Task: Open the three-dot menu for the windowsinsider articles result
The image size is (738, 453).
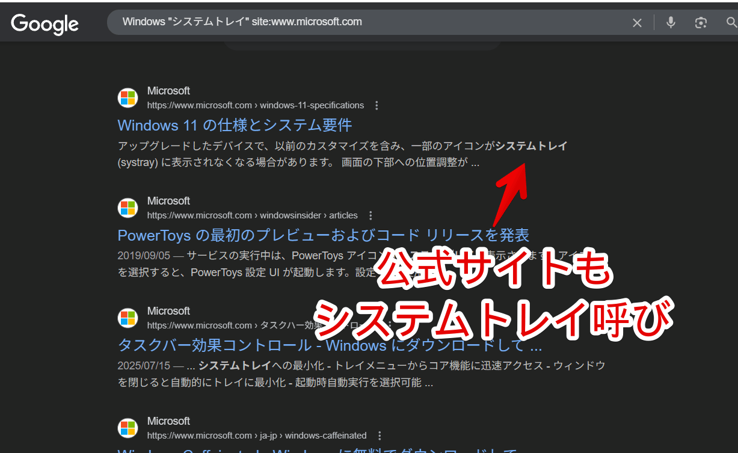Action: pos(371,215)
